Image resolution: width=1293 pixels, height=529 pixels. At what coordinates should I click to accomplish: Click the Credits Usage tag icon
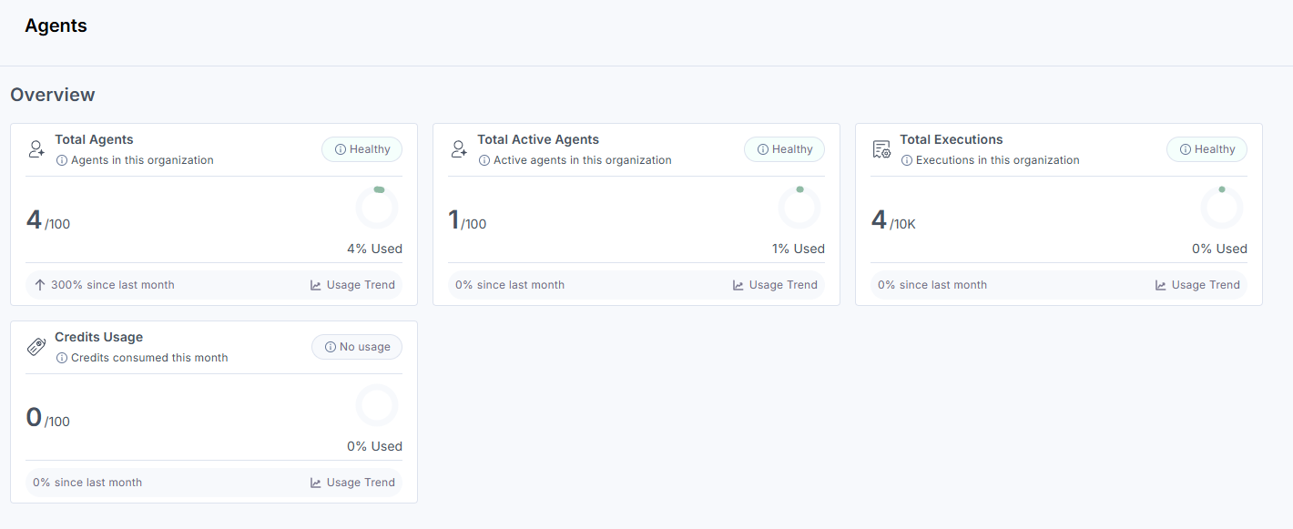coord(36,347)
